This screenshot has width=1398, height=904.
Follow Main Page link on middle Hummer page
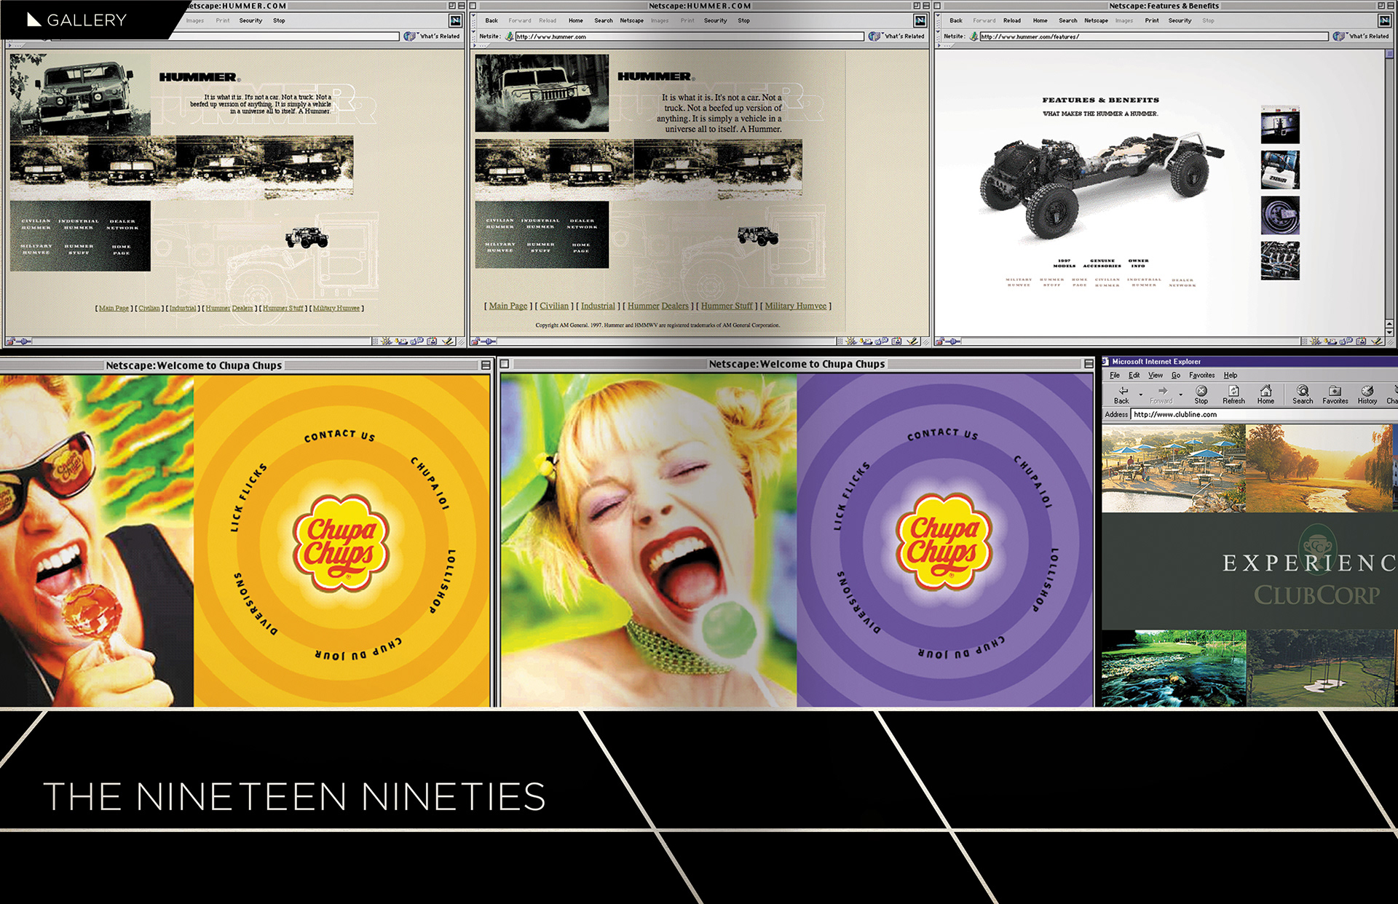[508, 306]
